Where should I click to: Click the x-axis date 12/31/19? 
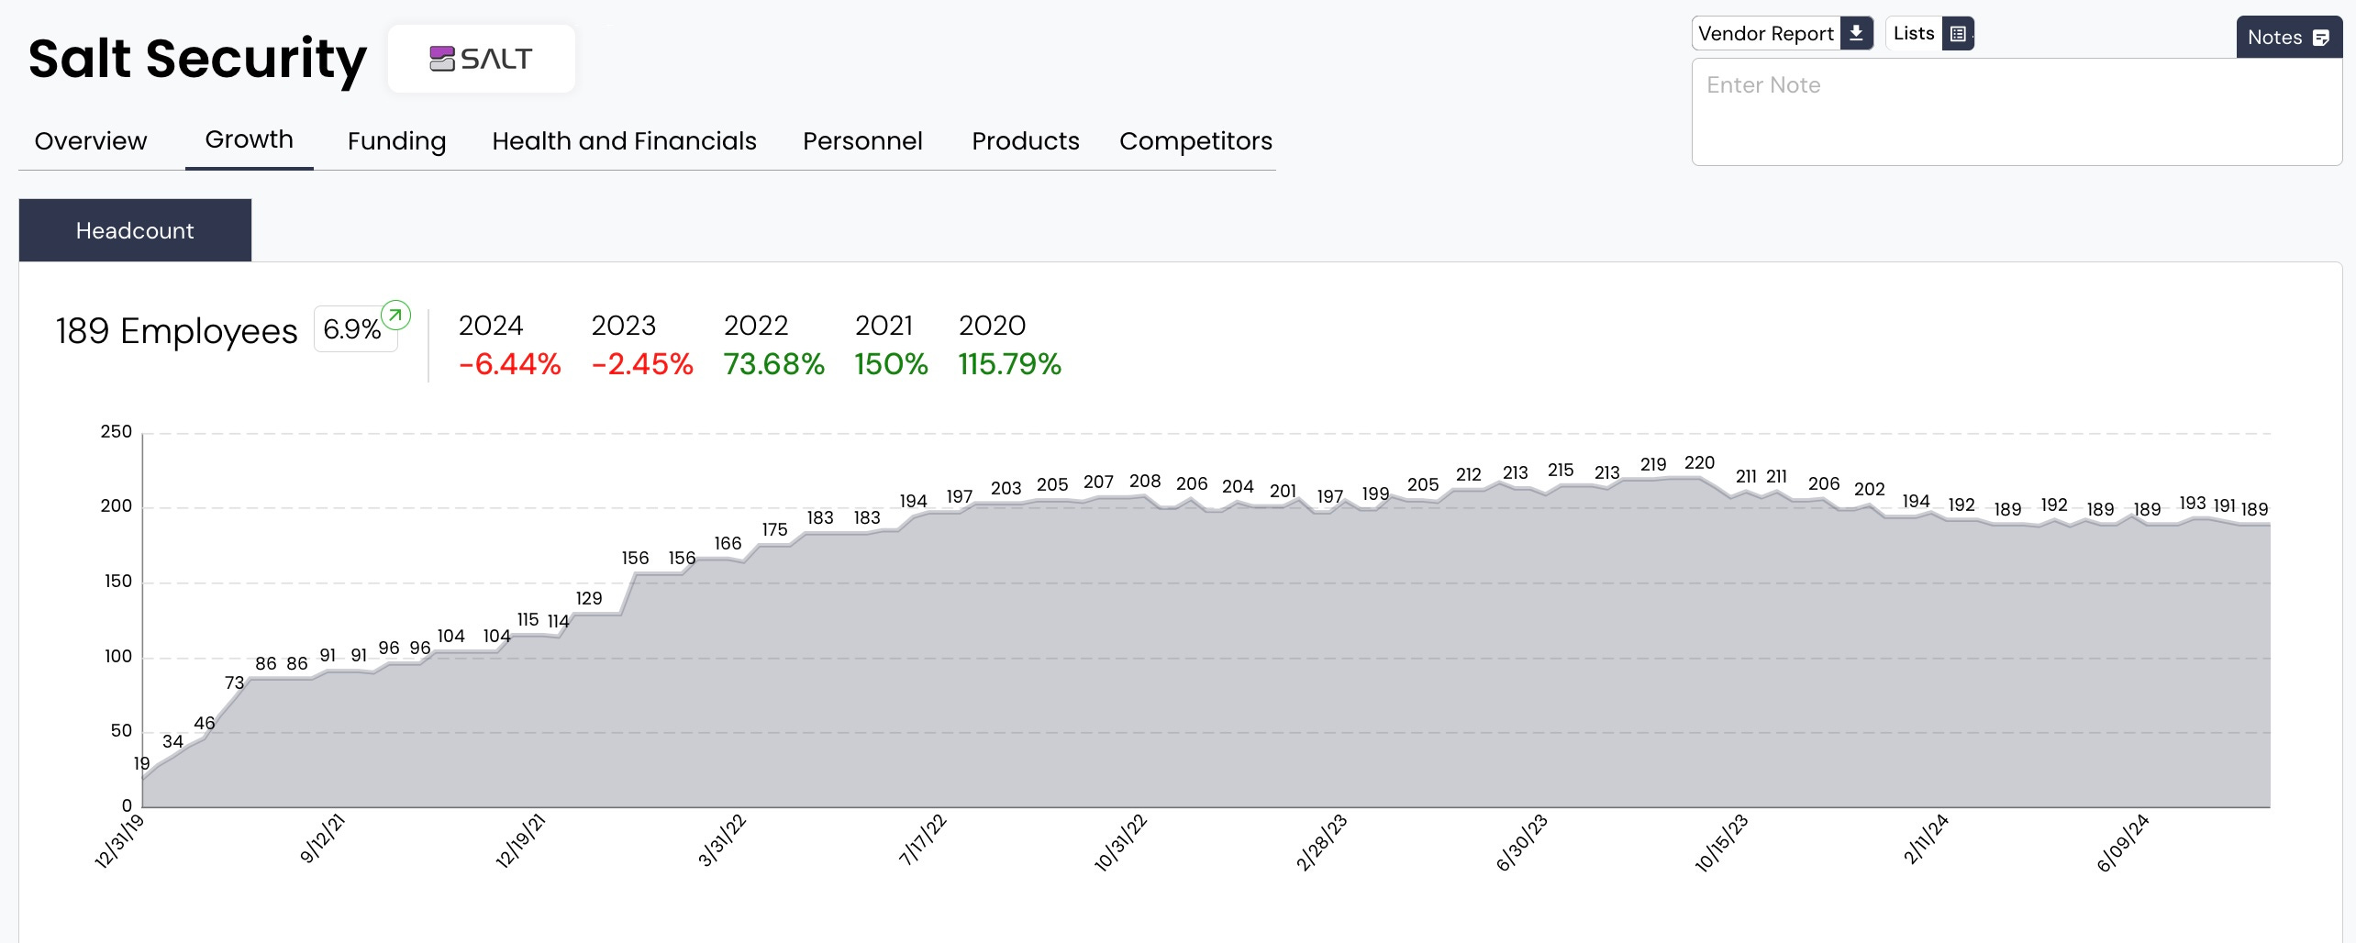click(119, 841)
